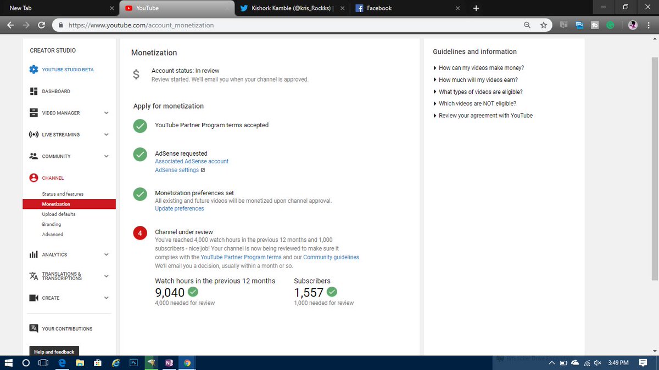Open a new browser tab with plus
Viewport: 659px width, 370px height.
click(476, 8)
